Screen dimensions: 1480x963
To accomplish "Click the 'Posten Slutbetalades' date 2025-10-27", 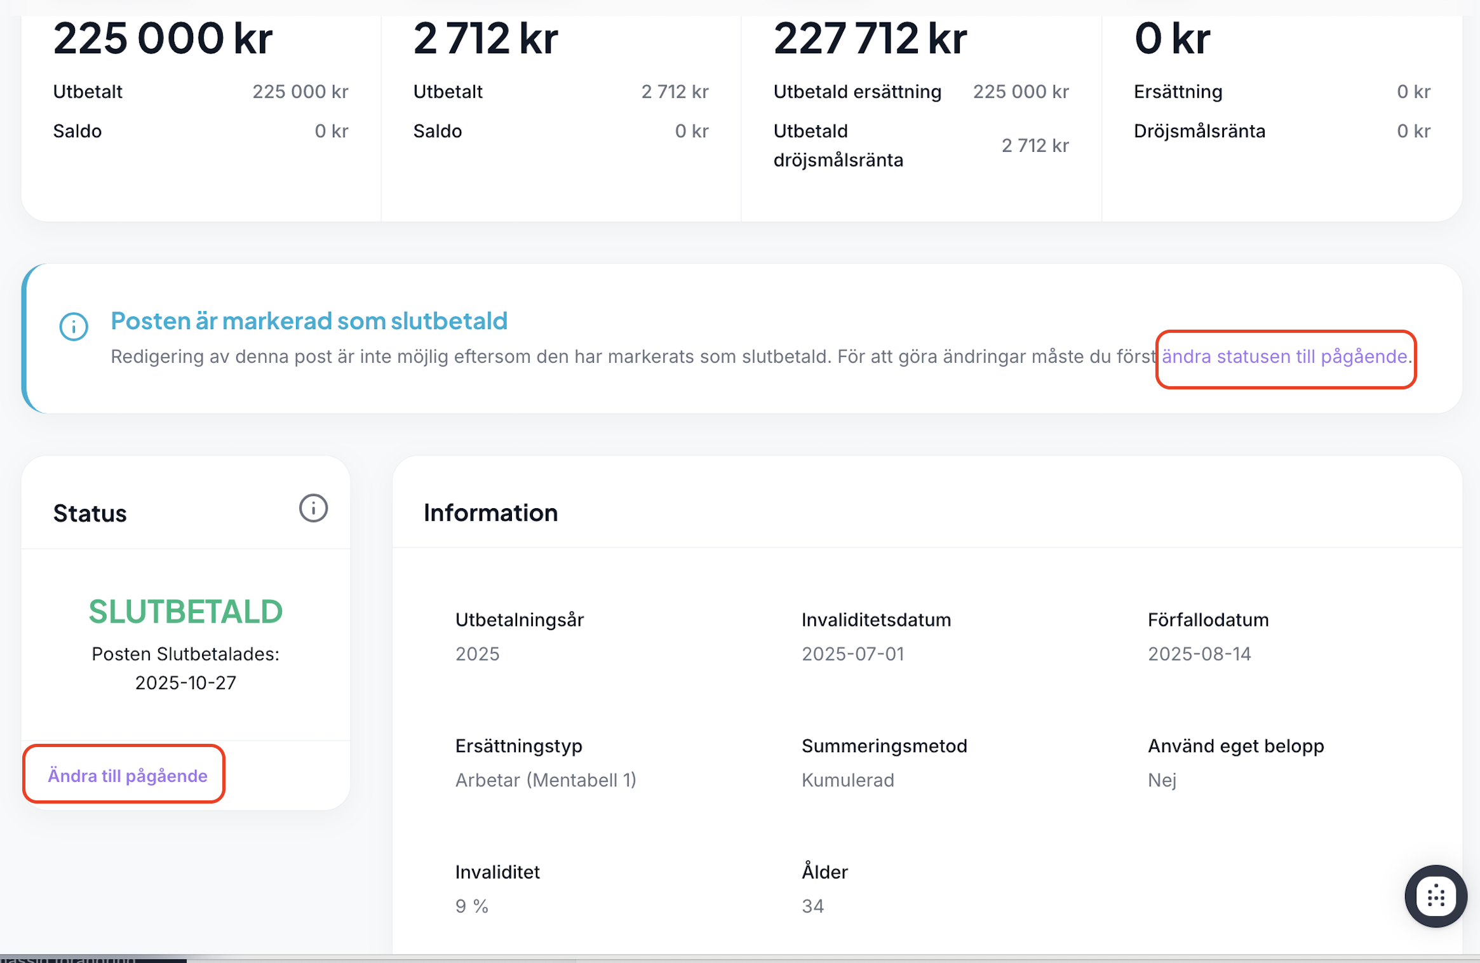I will point(185,682).
